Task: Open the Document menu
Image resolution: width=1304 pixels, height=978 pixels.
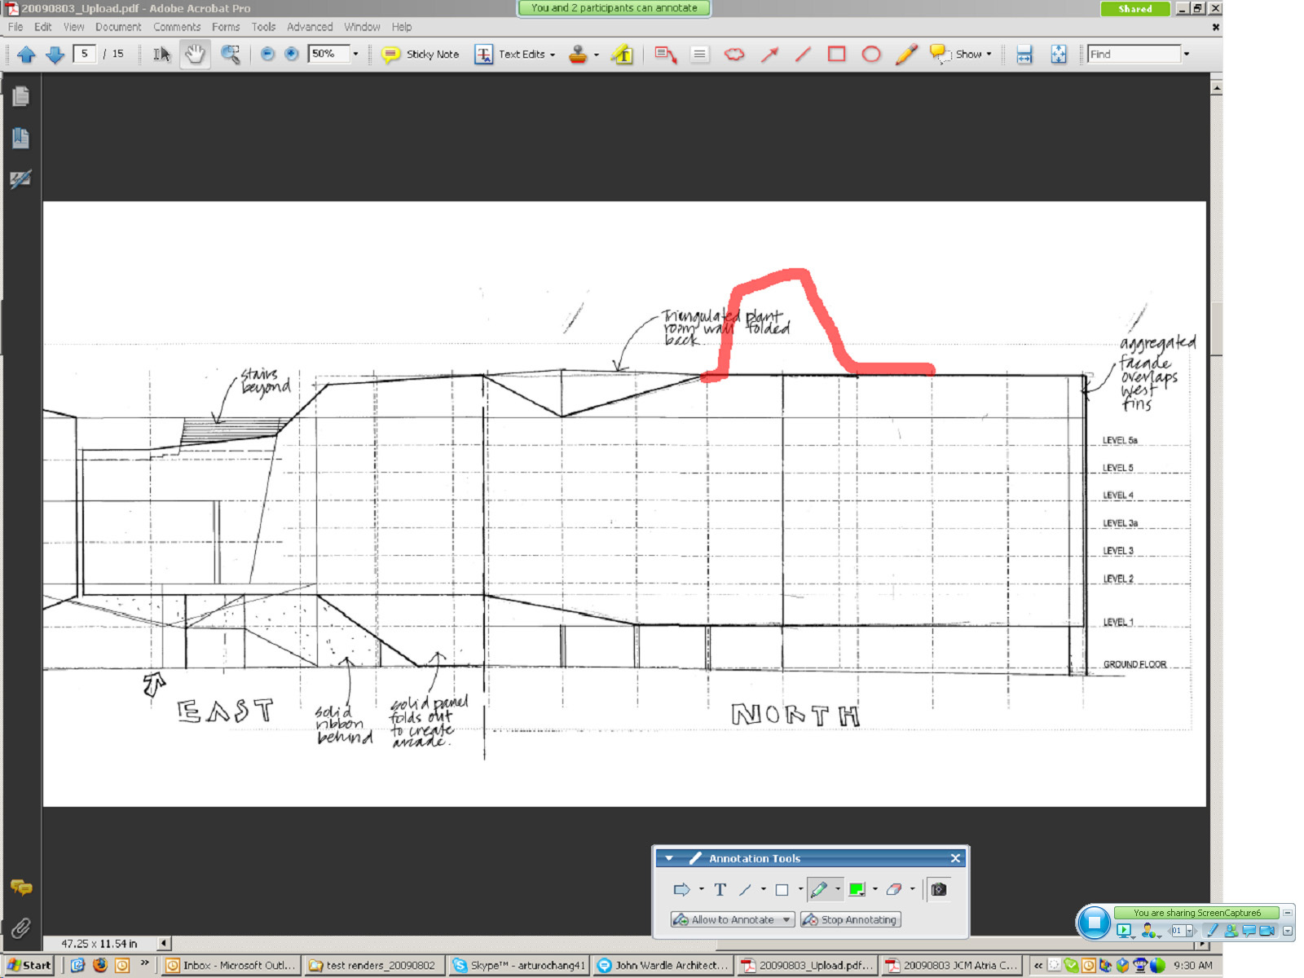Action: point(118,27)
